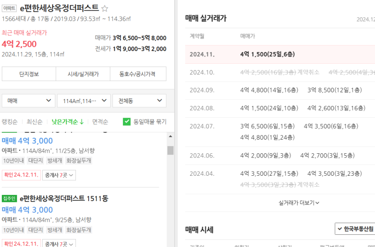
Task: Click the 2024.11. highlighted transaction row
Action: click(x=280, y=54)
